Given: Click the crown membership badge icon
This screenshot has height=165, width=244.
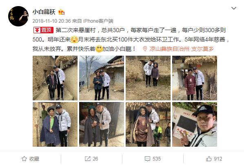Looking at the screenshot, I should pyautogui.click(x=61, y=12).
